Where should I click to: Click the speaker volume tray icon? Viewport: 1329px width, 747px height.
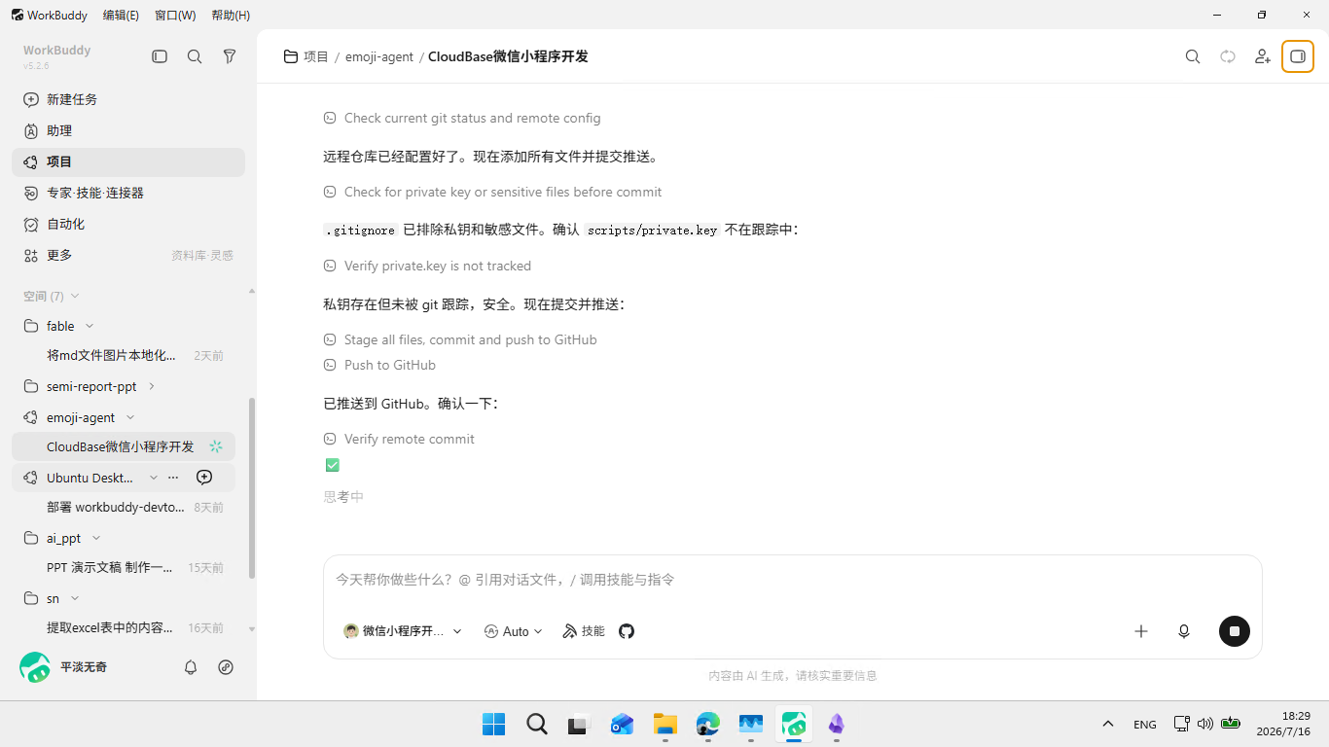[1205, 724]
